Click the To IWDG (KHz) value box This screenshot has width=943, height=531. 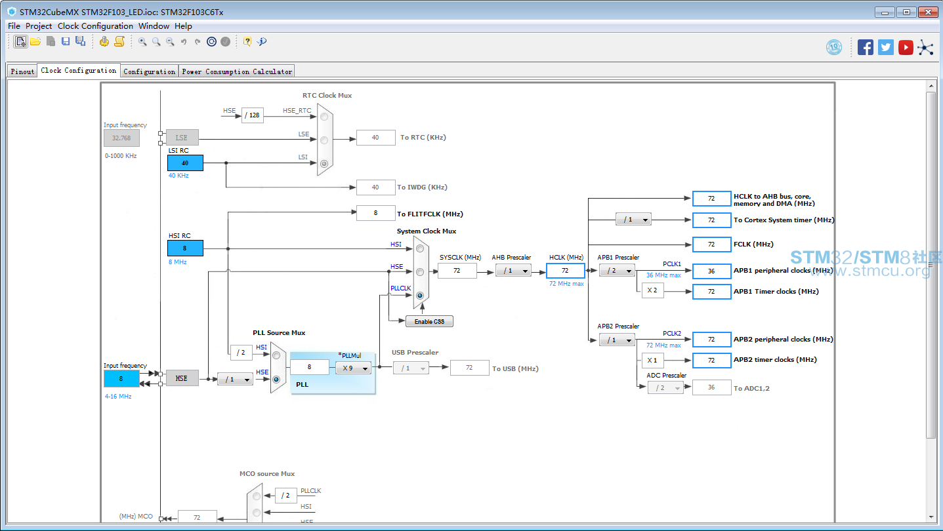click(375, 187)
